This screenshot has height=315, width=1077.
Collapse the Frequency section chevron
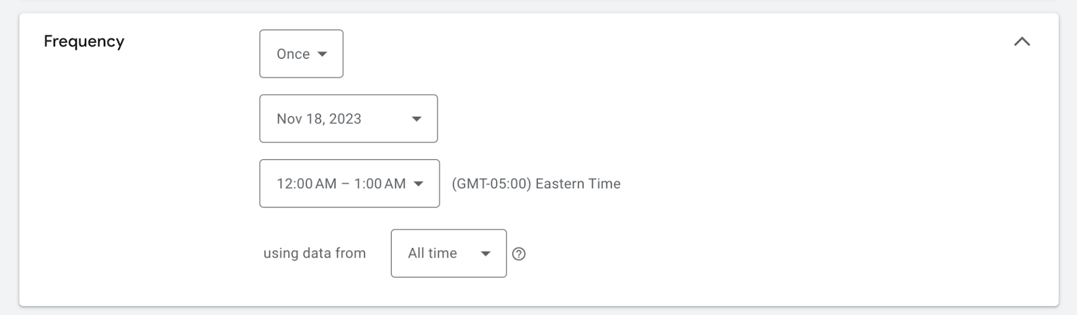tap(1022, 42)
